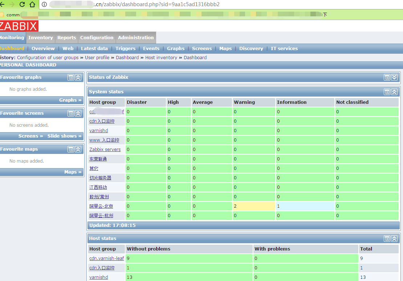Image resolution: width=403 pixels, height=281 pixels.
Task: Open history link Configuration of user groups
Action: (48, 58)
